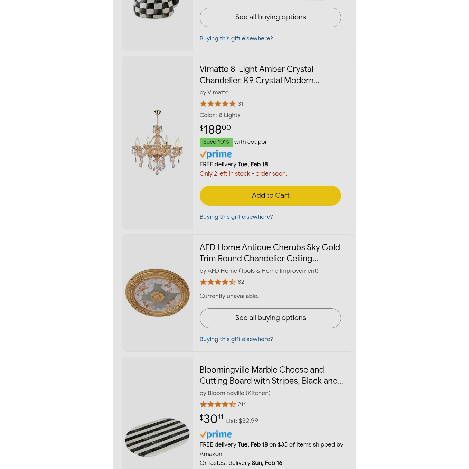Click the Bloomingville cutting board star rating
Screen dimensions: 469x469
(218, 404)
